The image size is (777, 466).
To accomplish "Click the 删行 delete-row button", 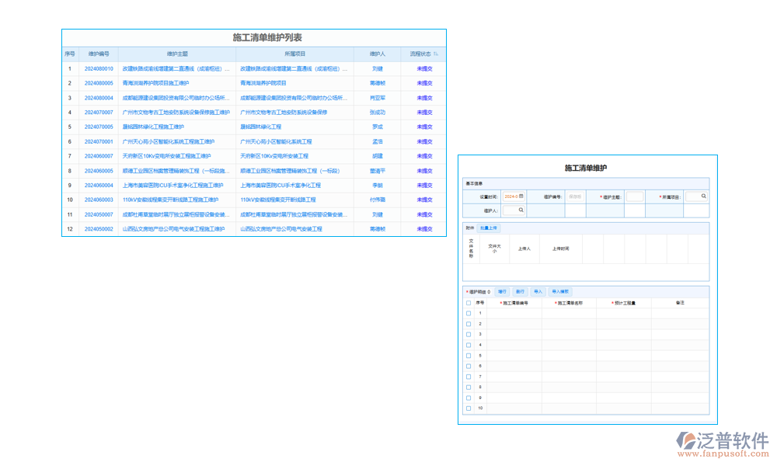I will click(521, 290).
